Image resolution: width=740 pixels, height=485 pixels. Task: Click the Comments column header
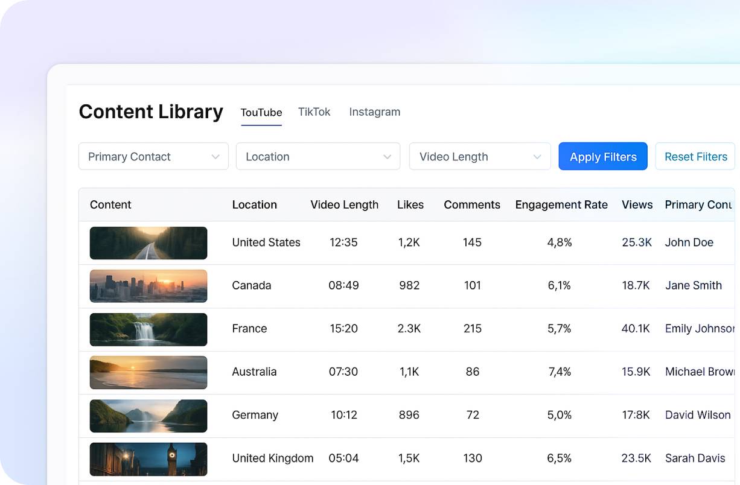pyautogui.click(x=471, y=205)
